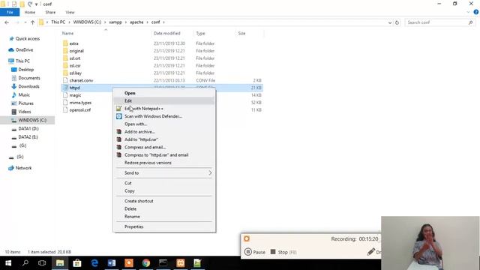Open Microsoft Edge in the taskbar
This screenshot has width=480, height=270.
[94, 263]
